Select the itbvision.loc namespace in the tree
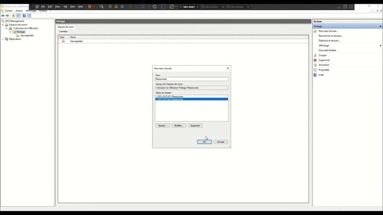The image size is (383, 215). point(25,28)
